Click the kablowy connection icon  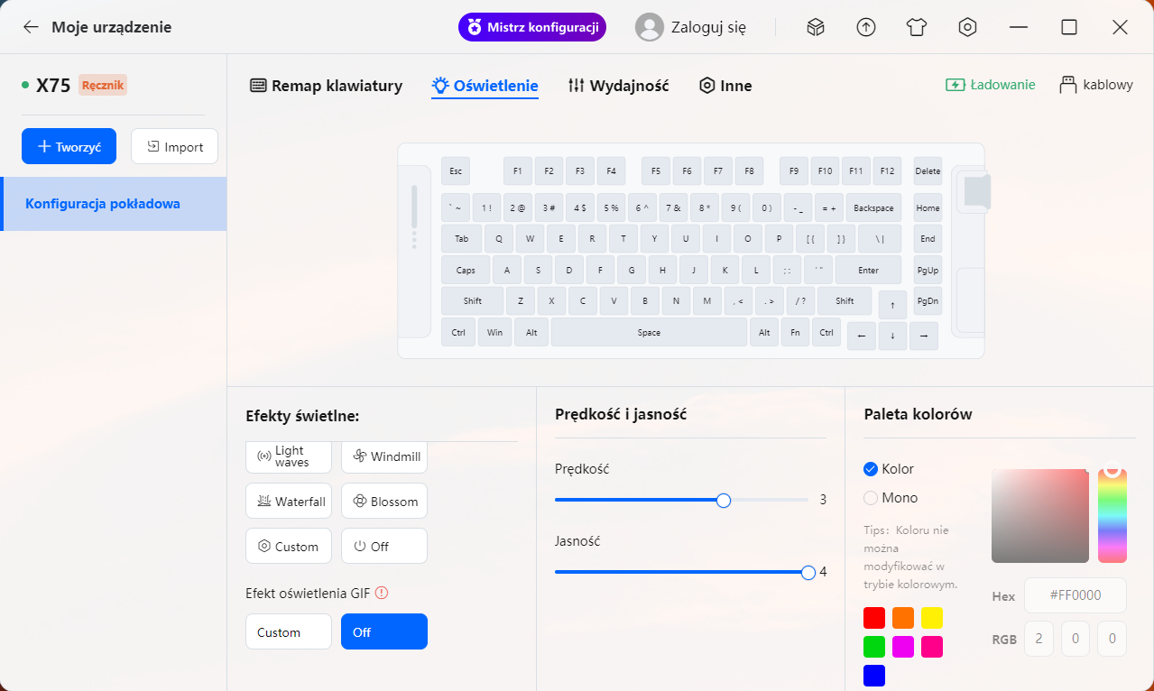[x=1068, y=85]
